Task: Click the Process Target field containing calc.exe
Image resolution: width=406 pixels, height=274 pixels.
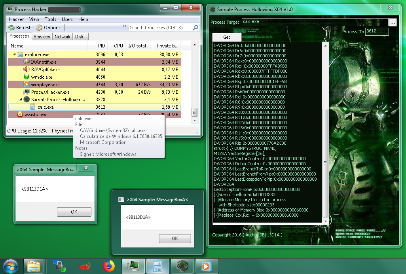Action: [x=315, y=22]
